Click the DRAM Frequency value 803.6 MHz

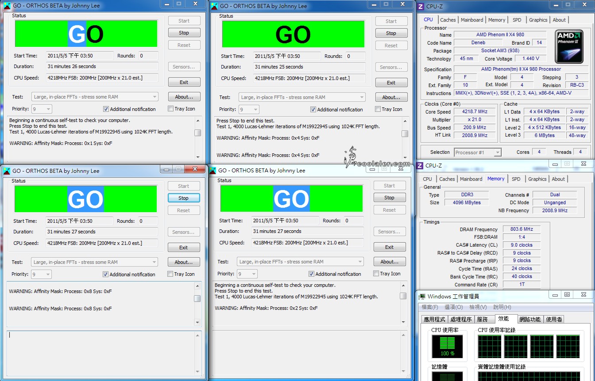522,229
